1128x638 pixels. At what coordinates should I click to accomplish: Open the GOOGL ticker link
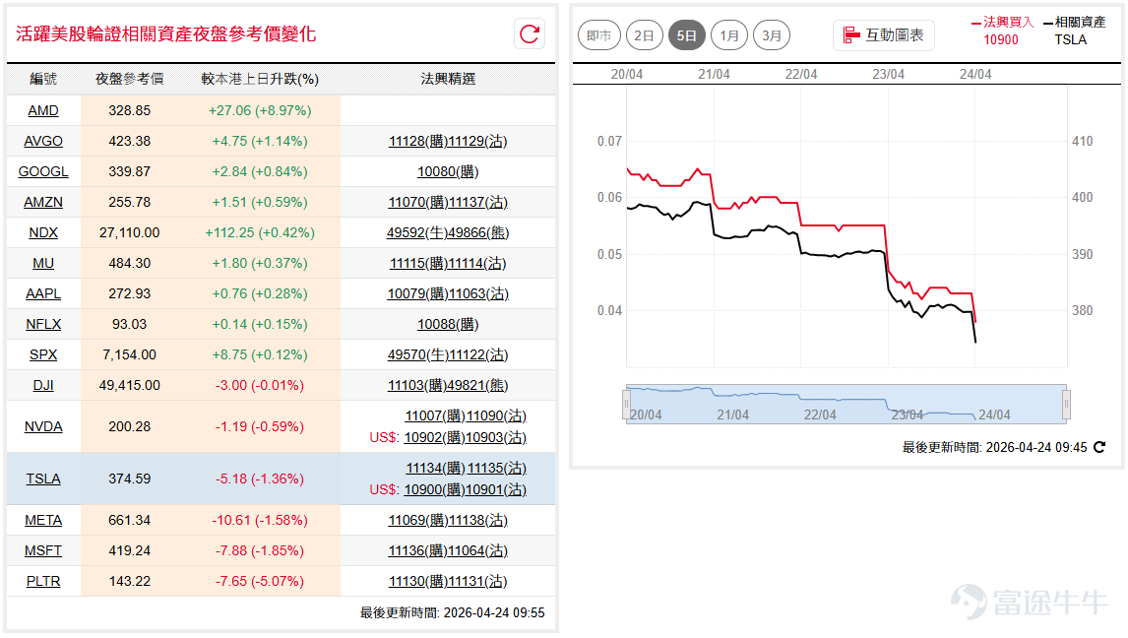coord(43,172)
